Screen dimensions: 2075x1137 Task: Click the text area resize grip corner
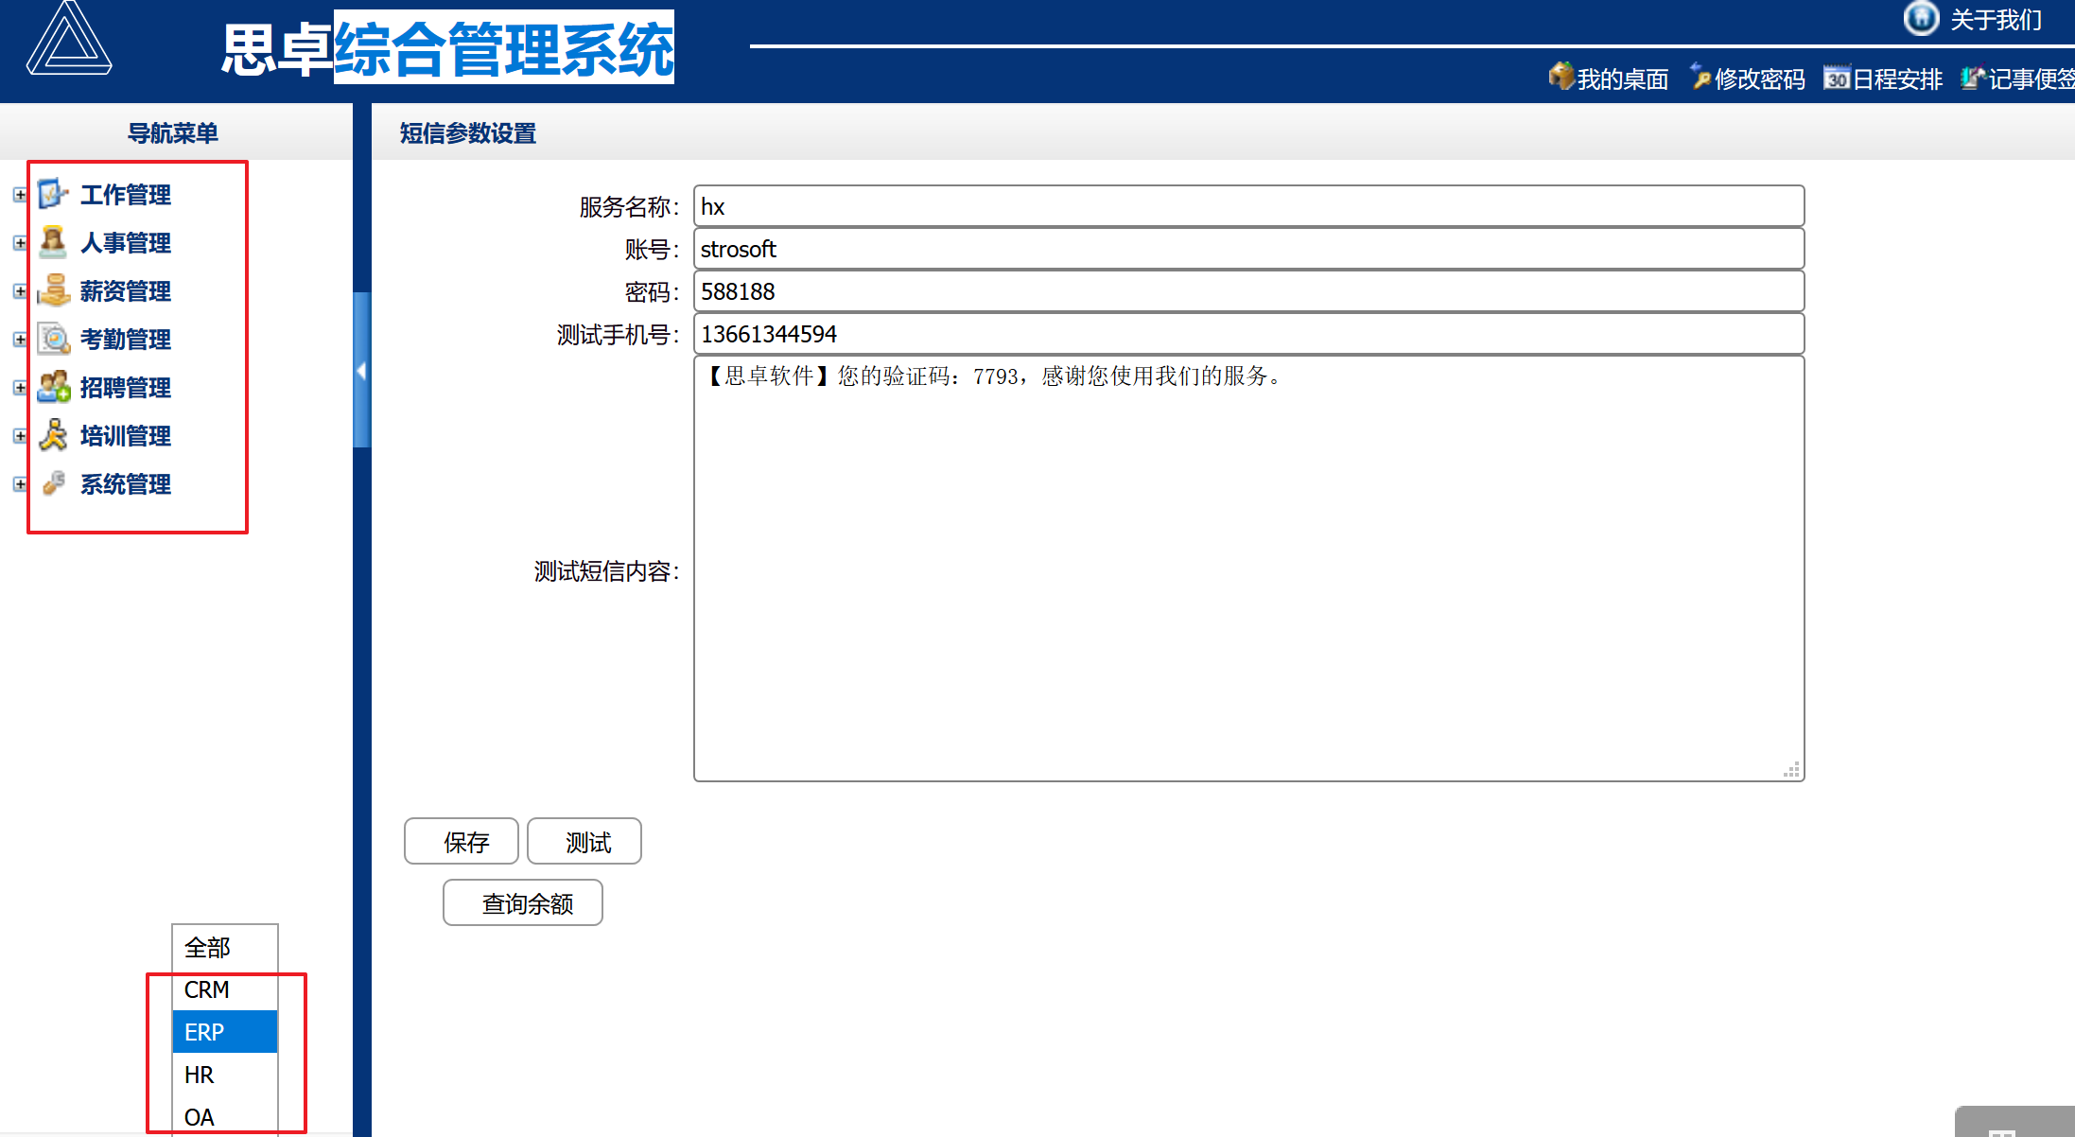click(x=1792, y=770)
